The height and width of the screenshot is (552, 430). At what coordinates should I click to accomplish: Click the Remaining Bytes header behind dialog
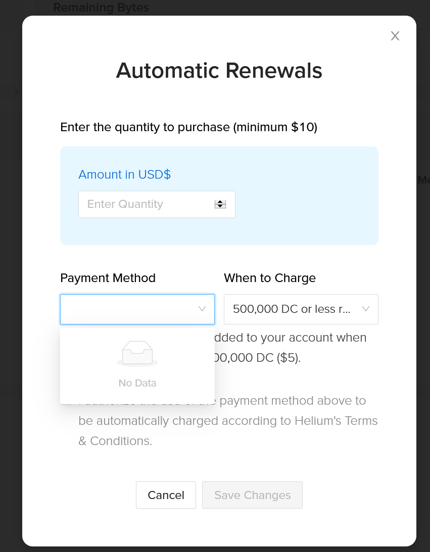101,8
